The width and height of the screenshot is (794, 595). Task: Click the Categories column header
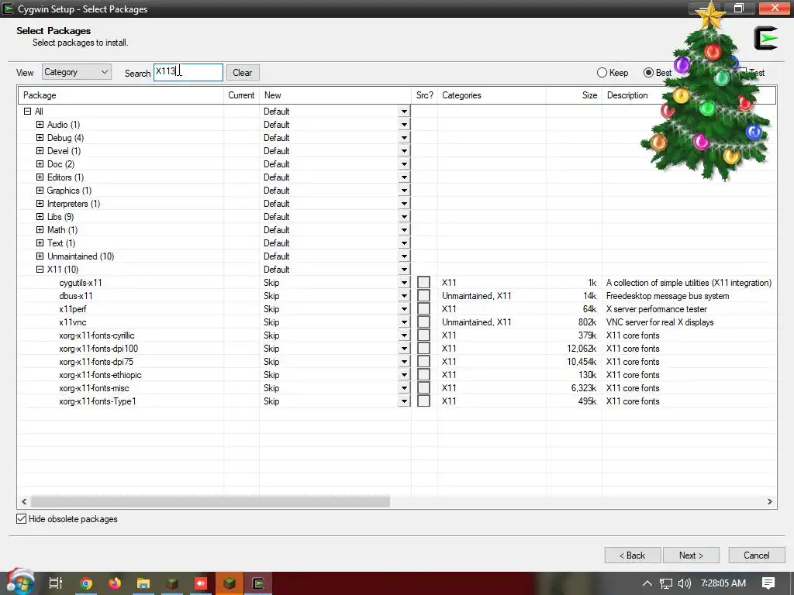tap(492, 95)
